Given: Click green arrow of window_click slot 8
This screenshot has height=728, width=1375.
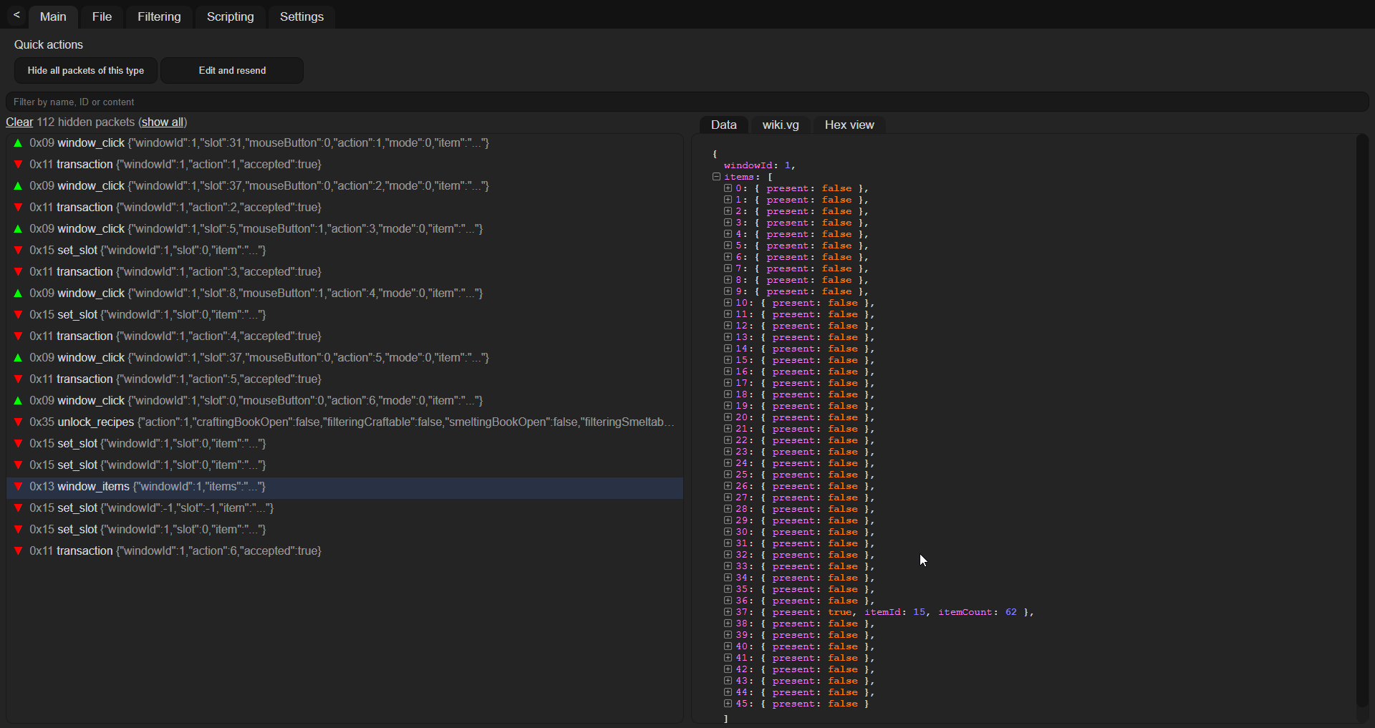Looking at the screenshot, I should [18, 293].
